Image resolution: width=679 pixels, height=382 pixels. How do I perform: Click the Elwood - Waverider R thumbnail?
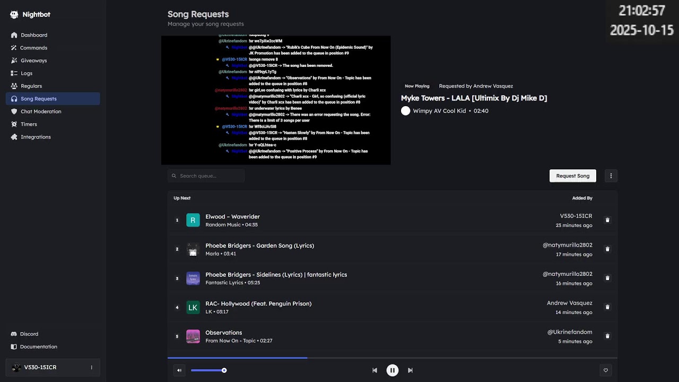193,220
